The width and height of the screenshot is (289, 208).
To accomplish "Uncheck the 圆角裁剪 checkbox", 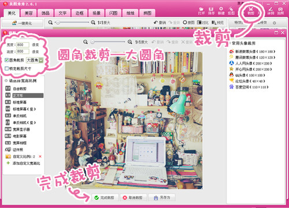I will pos(7,60).
